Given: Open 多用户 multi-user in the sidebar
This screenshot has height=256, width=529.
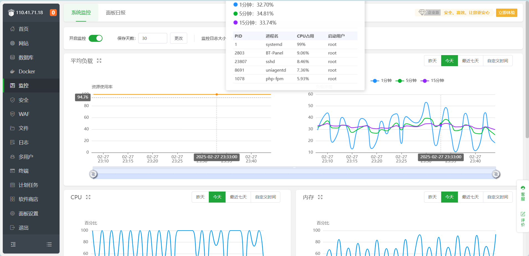Looking at the screenshot, I should 31,157.
